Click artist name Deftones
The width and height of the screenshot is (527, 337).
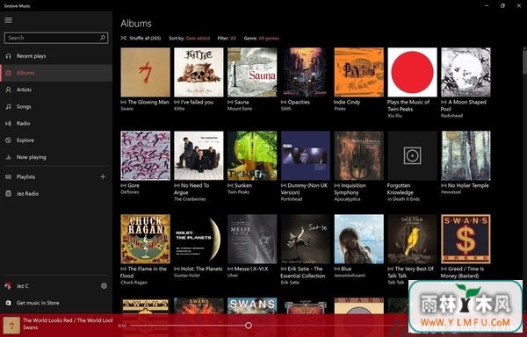point(130,192)
